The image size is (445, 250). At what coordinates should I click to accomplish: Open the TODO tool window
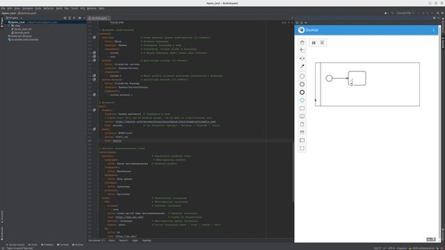click(x=33, y=244)
